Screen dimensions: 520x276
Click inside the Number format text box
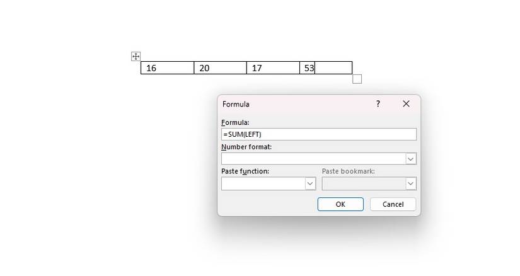[x=313, y=159]
